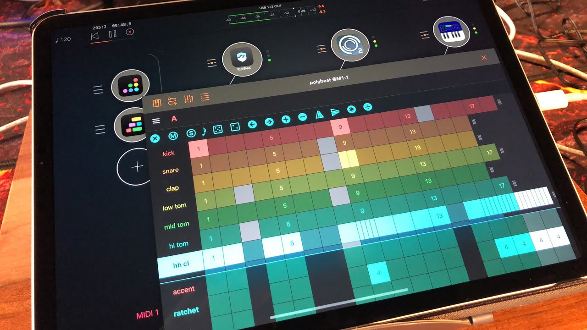
Task: Select the low tom track label
Action: (x=174, y=207)
